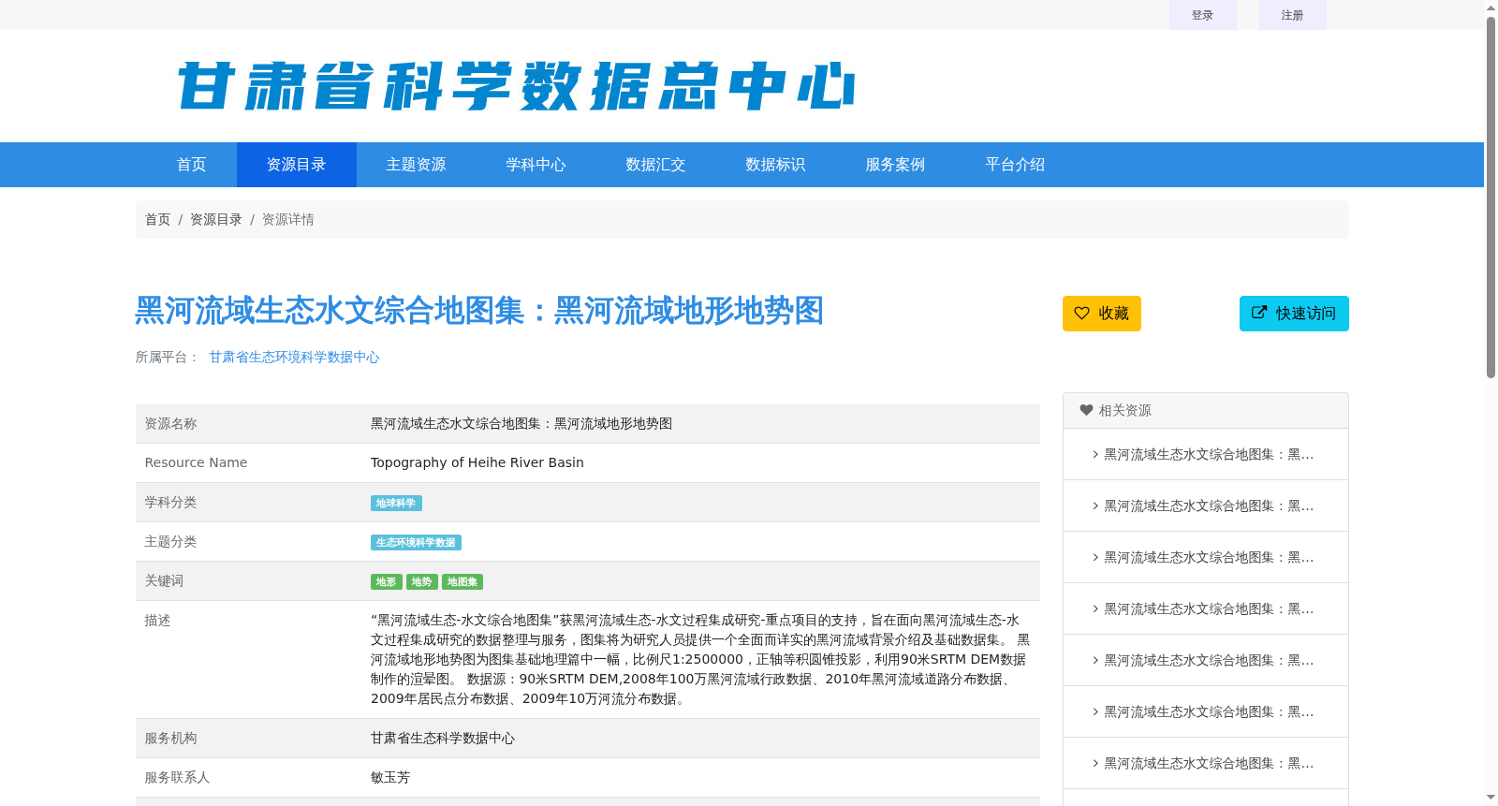Open the 平台介绍 navigation tab
1498x806 pixels.
pyautogui.click(x=1015, y=165)
